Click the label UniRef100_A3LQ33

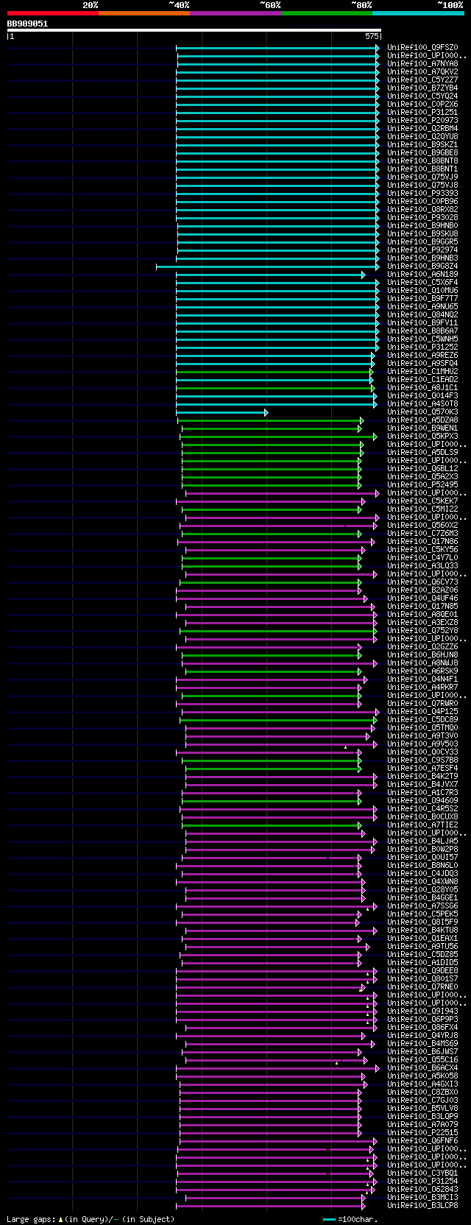(x=422, y=565)
